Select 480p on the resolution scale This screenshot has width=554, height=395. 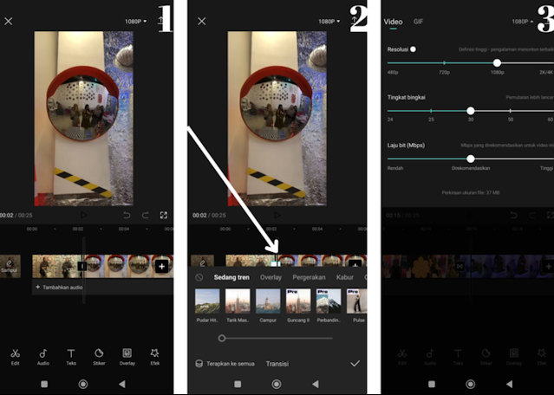click(393, 72)
